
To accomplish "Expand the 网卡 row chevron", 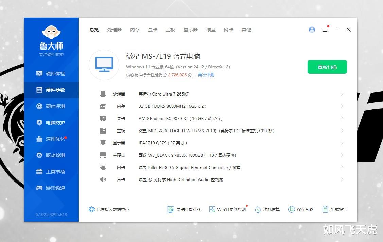I will (x=342, y=167).
